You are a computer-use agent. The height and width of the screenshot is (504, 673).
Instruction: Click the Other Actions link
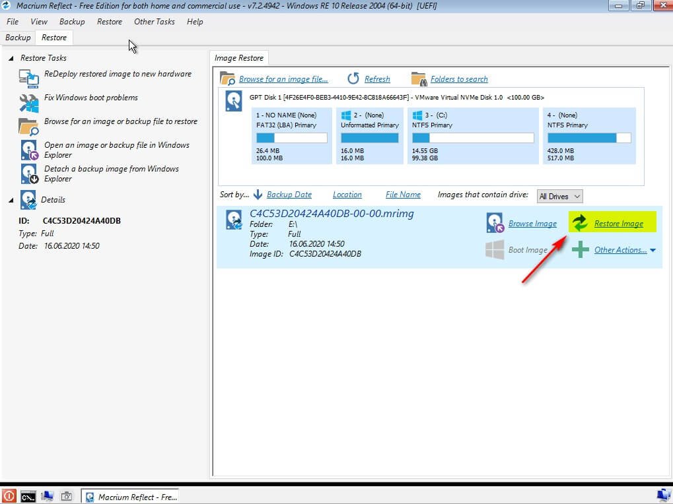620,250
